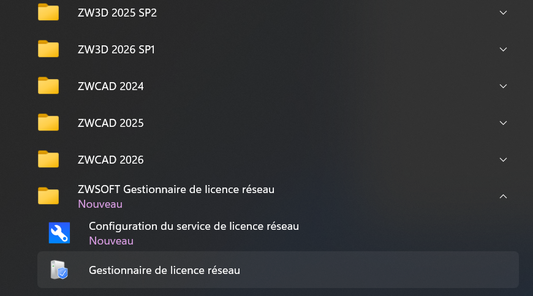Open Configuration du service de licence réseau
The image size is (533, 296).
(x=194, y=226)
